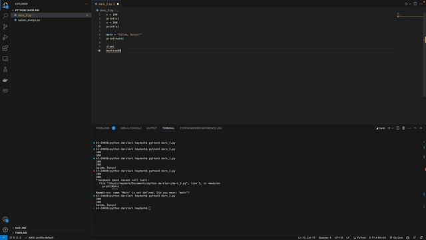The image size is (426, 240).
Task: Click the ders_2.py breadcrumb above the editor
Action: click(x=106, y=11)
